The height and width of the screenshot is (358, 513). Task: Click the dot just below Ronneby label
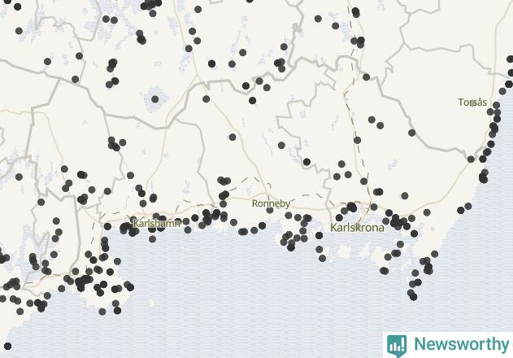tap(270, 210)
